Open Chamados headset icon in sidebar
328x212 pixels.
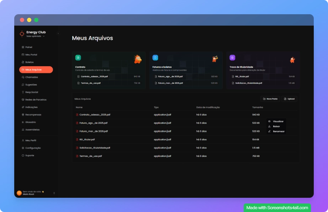click(23, 77)
